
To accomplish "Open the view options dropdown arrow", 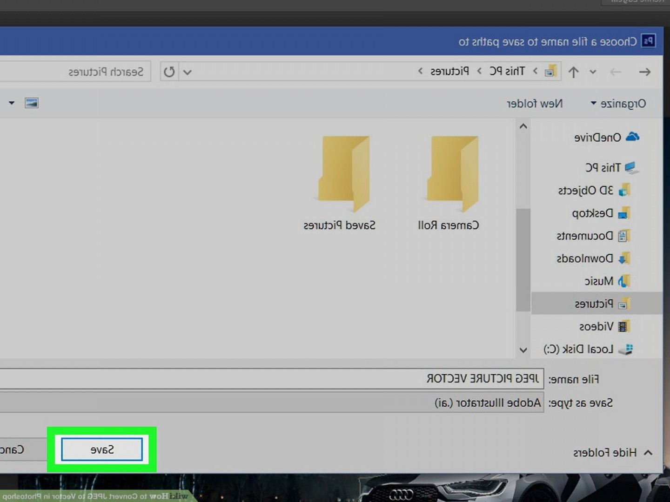I will tap(12, 103).
